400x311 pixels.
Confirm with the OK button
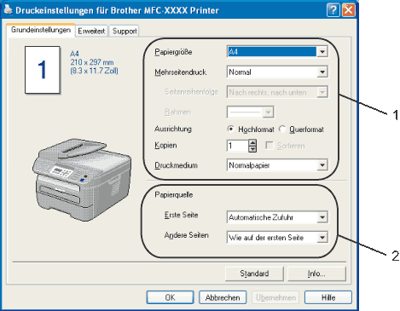point(170,297)
